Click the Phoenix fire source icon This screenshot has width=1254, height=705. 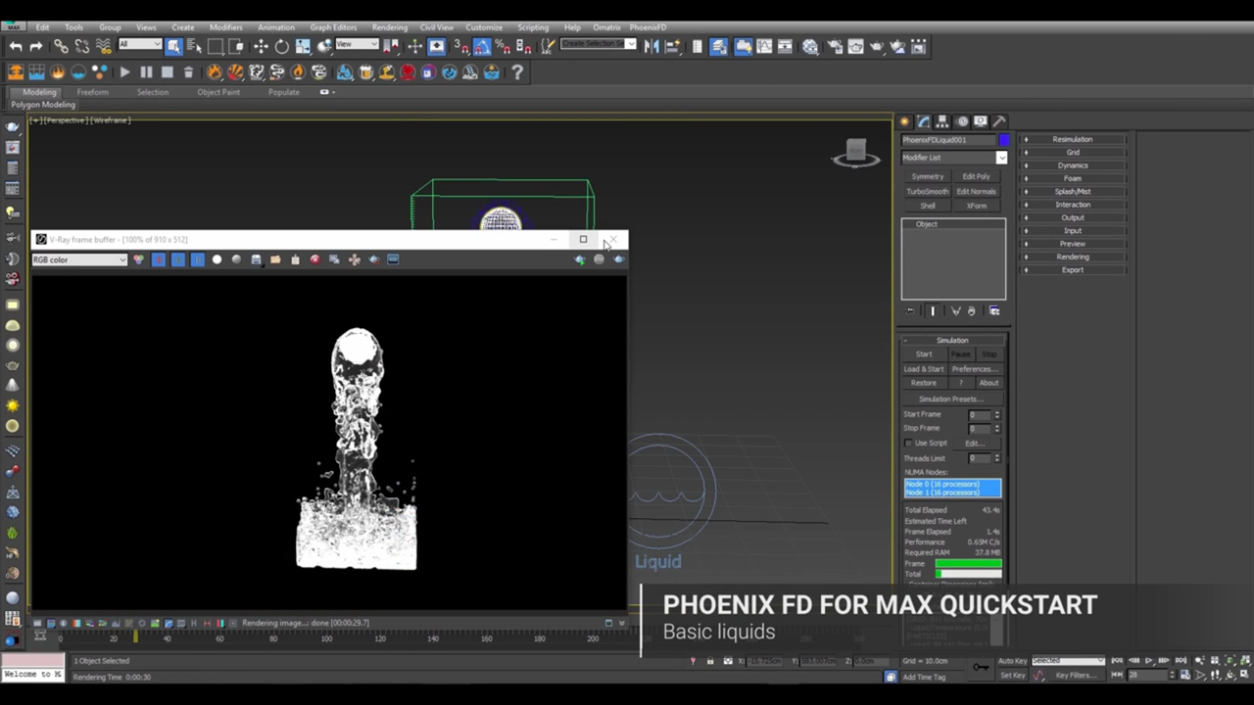(58, 71)
